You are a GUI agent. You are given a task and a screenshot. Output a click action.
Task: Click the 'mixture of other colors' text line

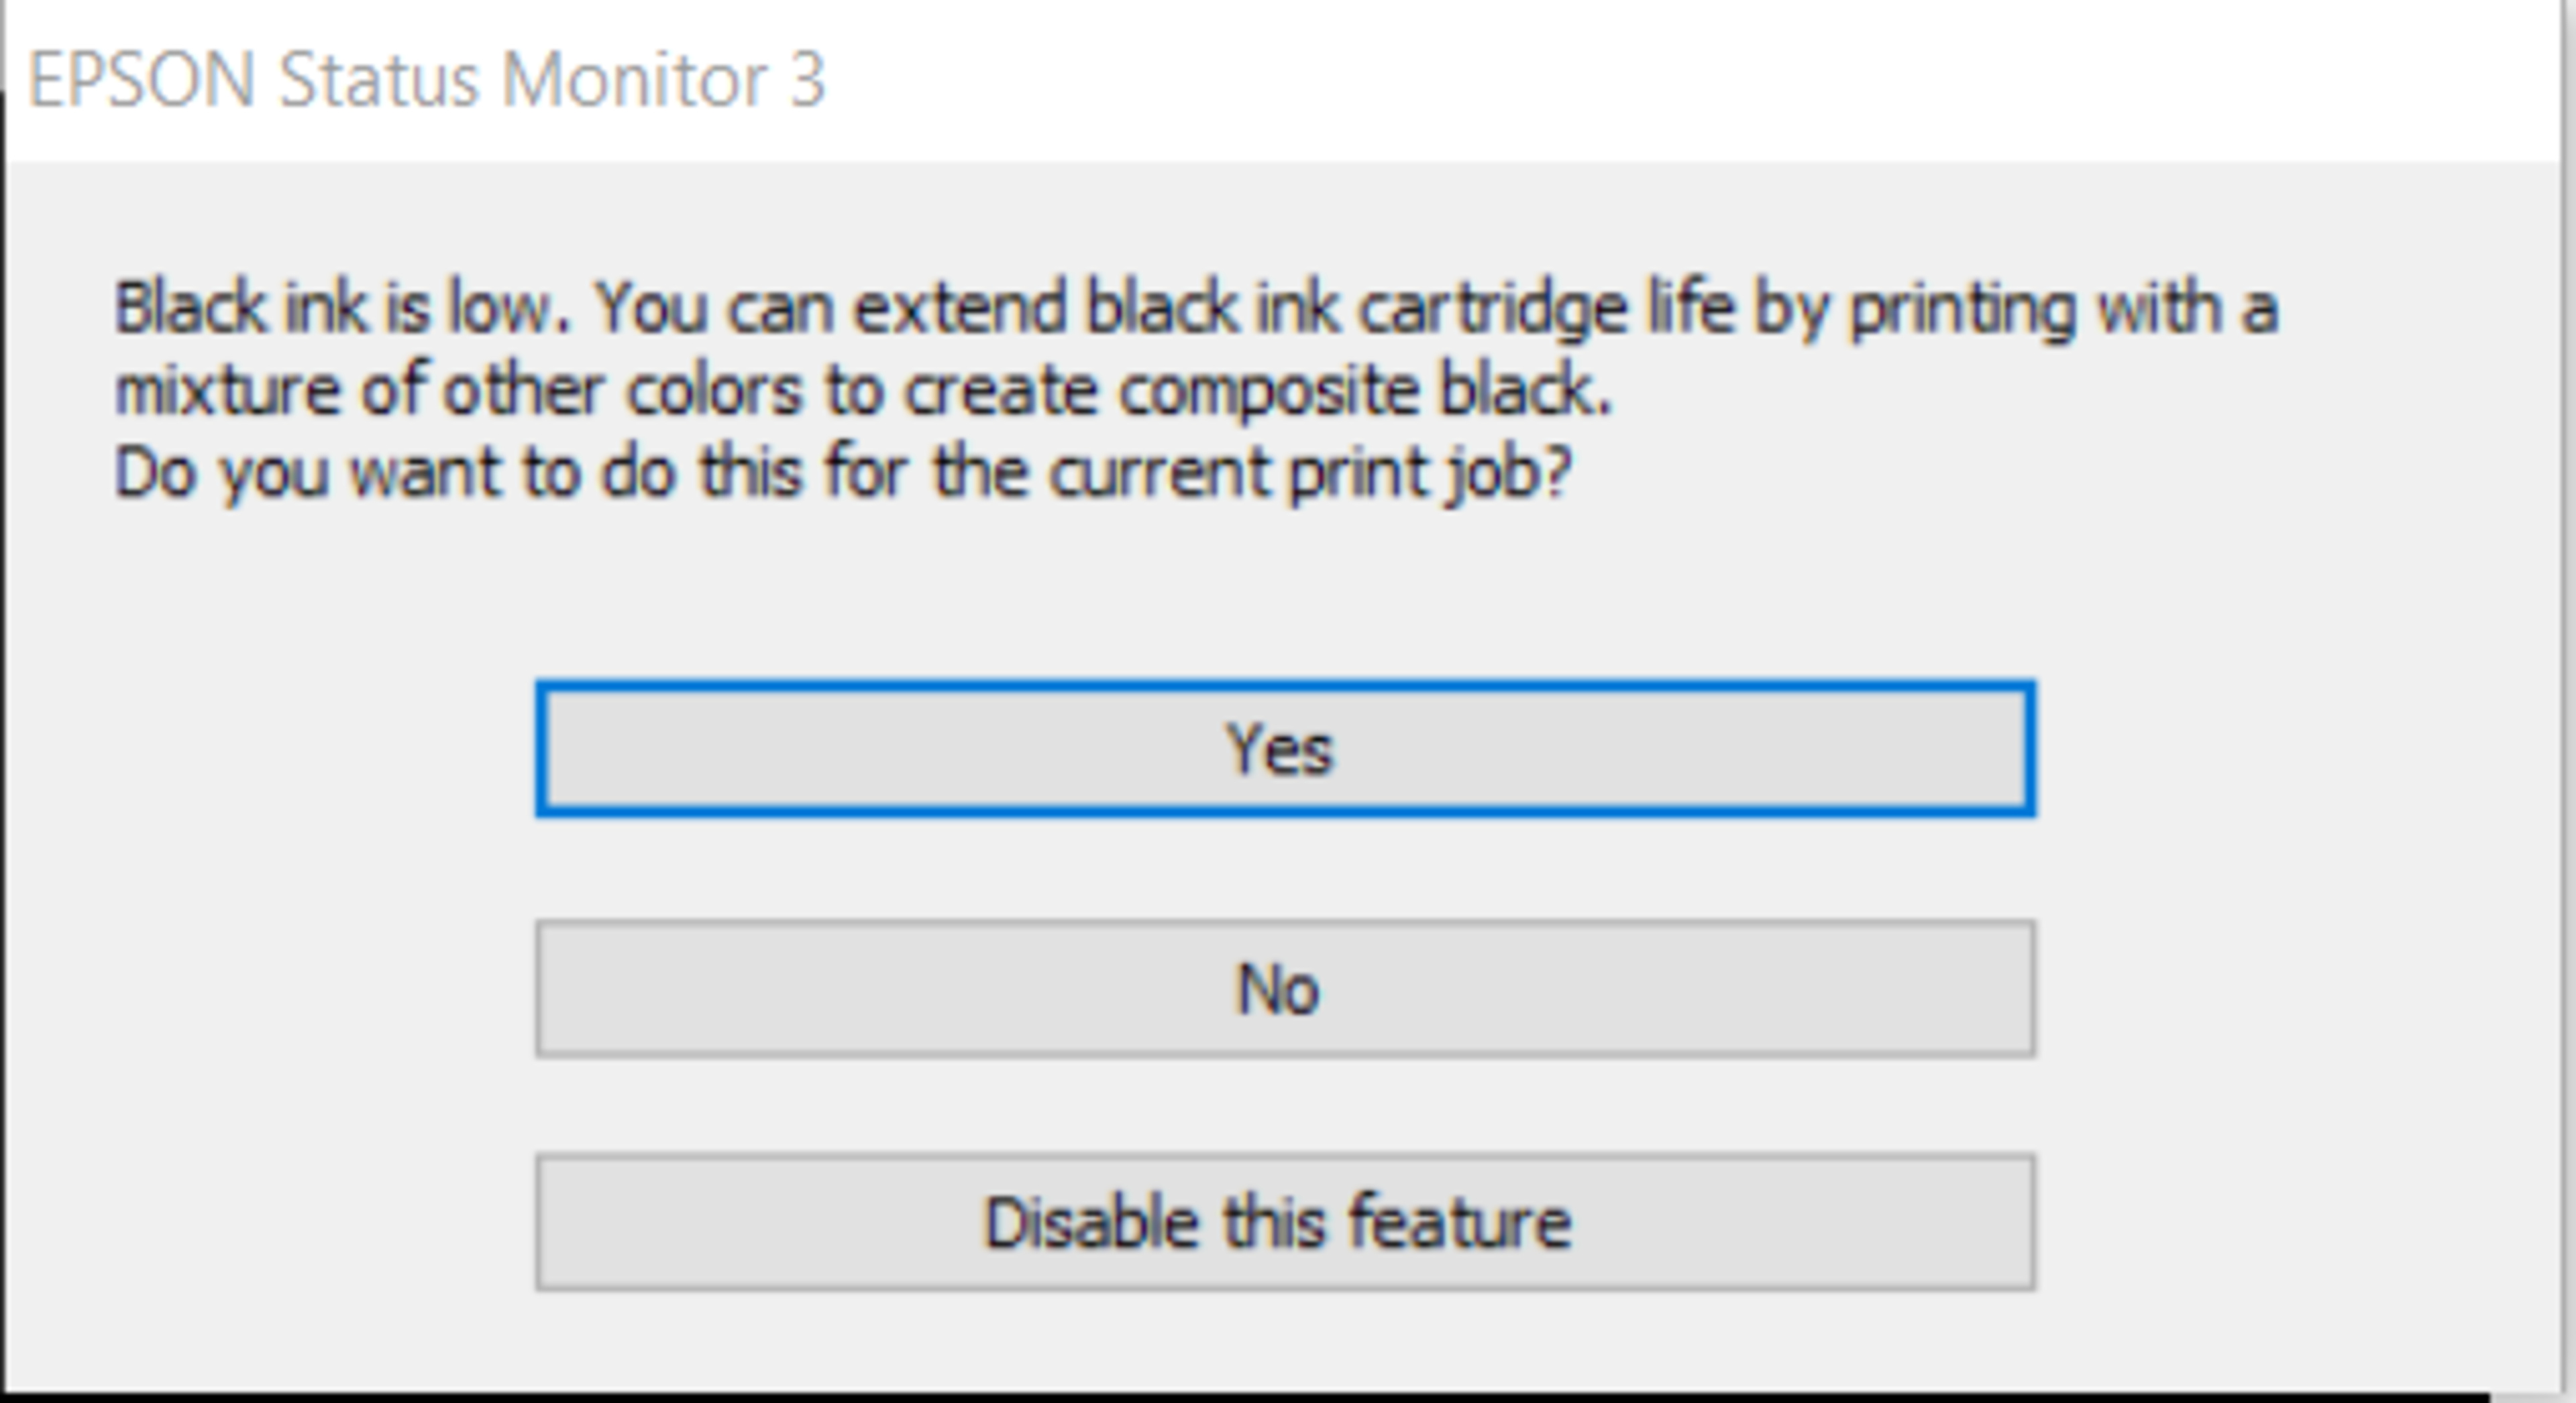(x=862, y=391)
